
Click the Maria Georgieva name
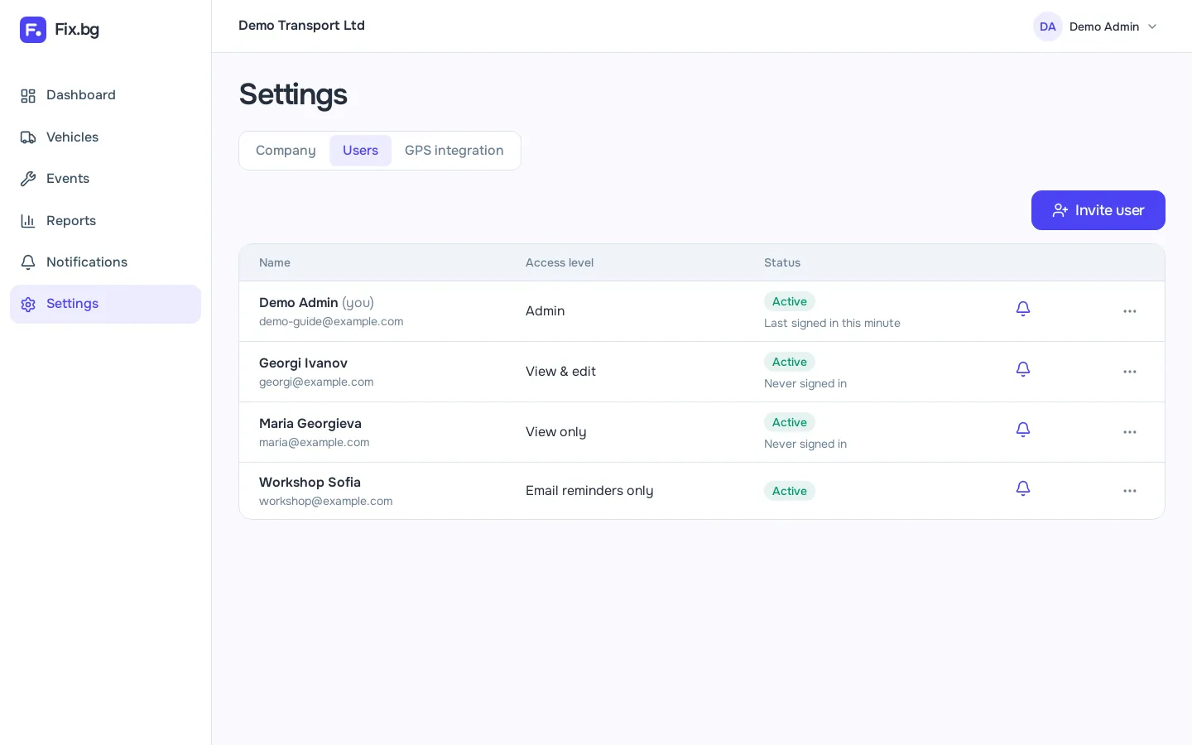click(x=310, y=424)
